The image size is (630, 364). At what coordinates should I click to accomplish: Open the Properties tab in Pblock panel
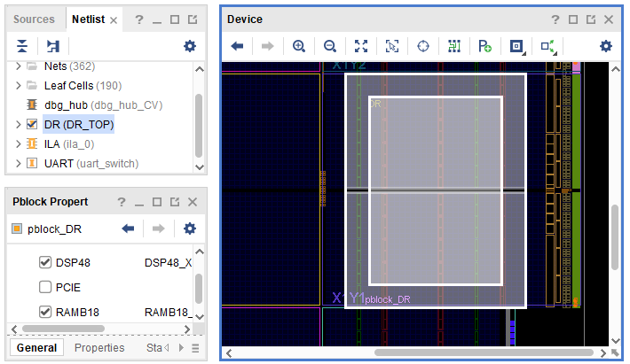(x=99, y=348)
